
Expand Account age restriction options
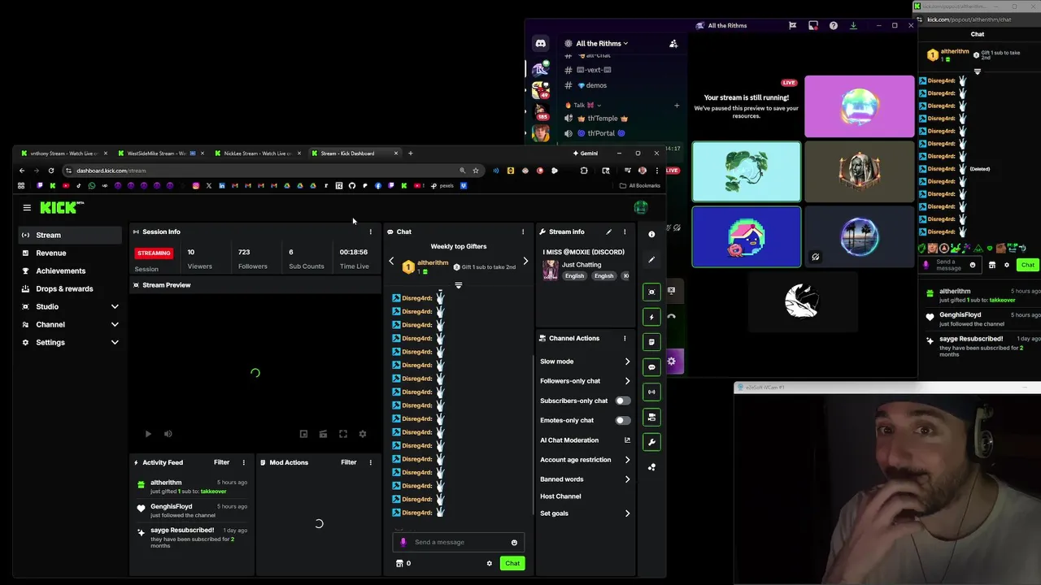627,460
